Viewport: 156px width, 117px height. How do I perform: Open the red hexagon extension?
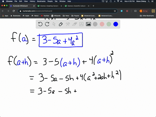(x=127, y=11)
